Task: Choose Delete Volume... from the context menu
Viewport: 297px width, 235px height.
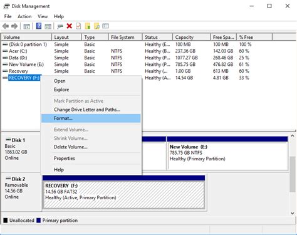Action: (91, 147)
